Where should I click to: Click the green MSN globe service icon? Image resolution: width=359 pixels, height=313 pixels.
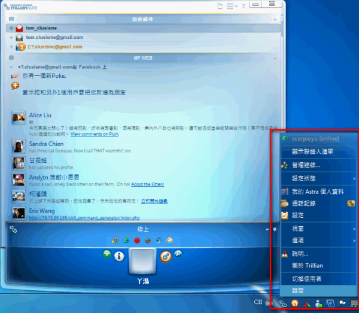126,241
